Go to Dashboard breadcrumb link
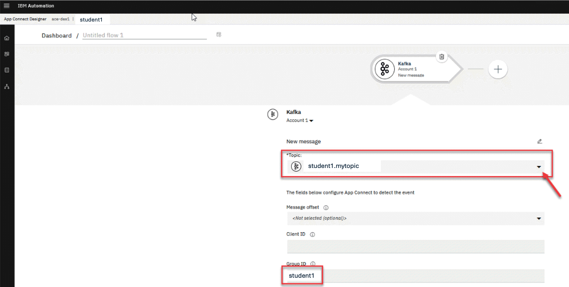This screenshot has width=569, height=287. pyautogui.click(x=57, y=36)
